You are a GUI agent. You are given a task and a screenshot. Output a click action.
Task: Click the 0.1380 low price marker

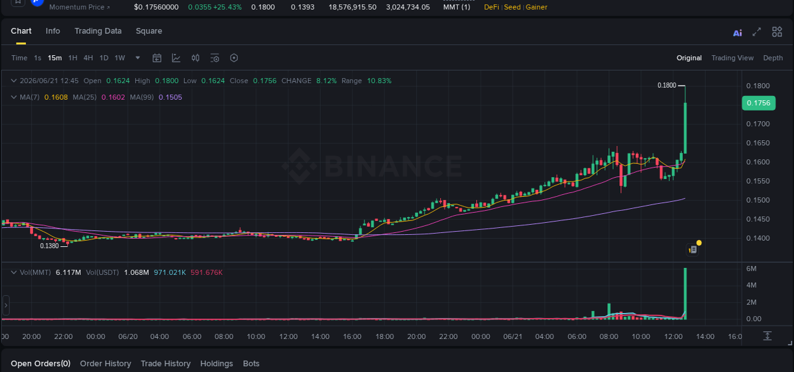(50, 246)
